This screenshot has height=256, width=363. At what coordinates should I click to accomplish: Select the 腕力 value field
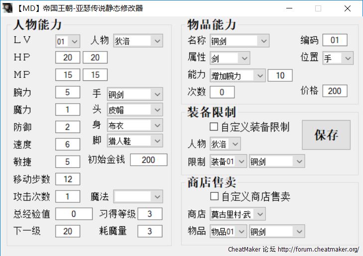pos(68,92)
